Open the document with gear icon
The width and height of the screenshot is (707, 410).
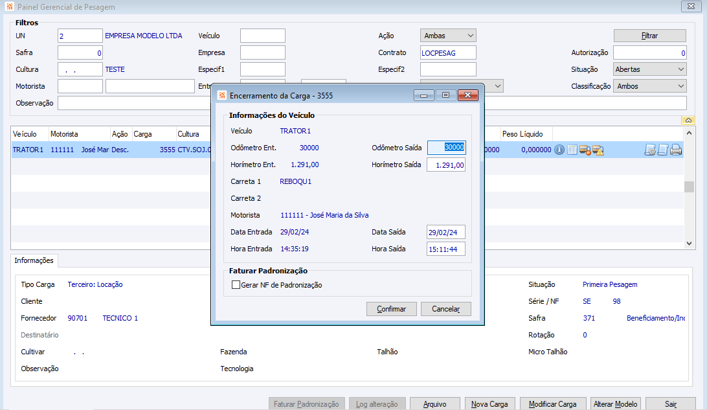click(x=650, y=150)
